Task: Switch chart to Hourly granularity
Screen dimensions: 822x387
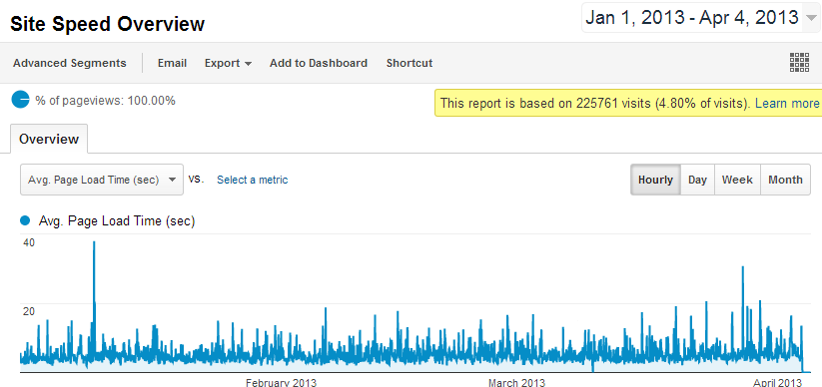Action: coord(655,180)
